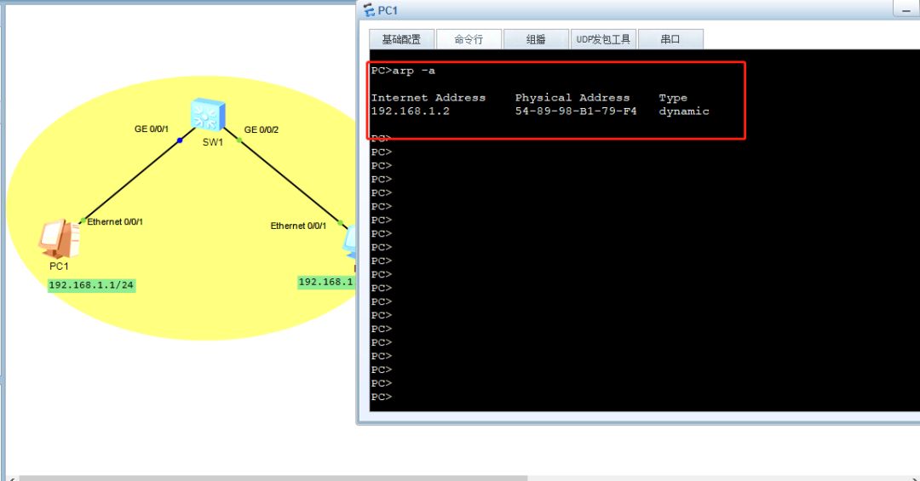Click the PC1 label under the computer

click(x=59, y=266)
